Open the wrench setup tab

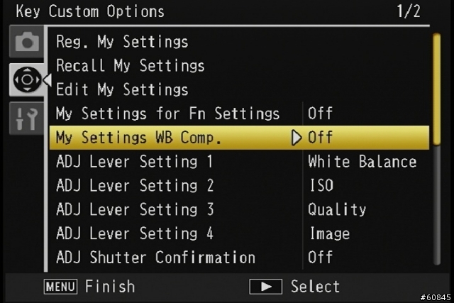[x=27, y=119]
